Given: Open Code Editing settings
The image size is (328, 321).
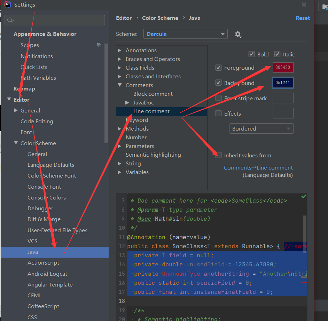Looking at the screenshot, I should coord(37,121).
